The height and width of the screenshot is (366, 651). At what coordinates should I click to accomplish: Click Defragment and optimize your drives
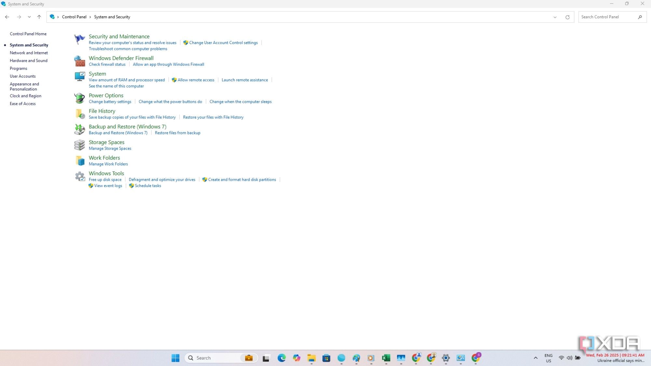pos(162,180)
